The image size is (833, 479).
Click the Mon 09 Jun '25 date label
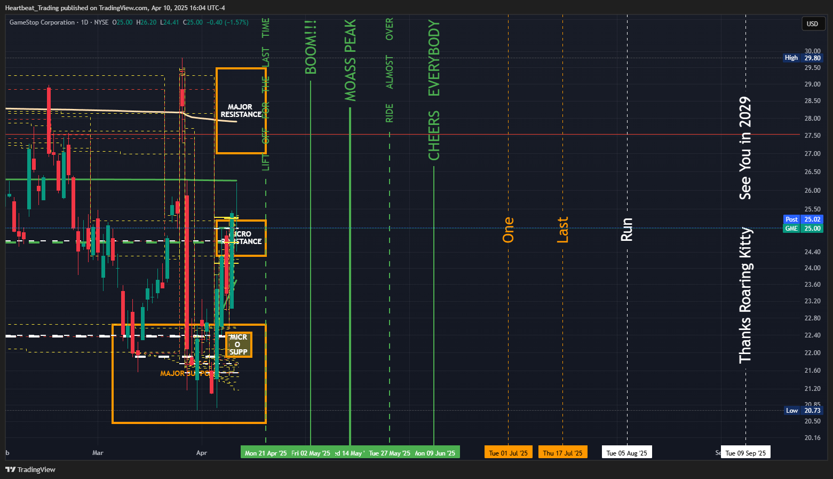pyautogui.click(x=435, y=453)
